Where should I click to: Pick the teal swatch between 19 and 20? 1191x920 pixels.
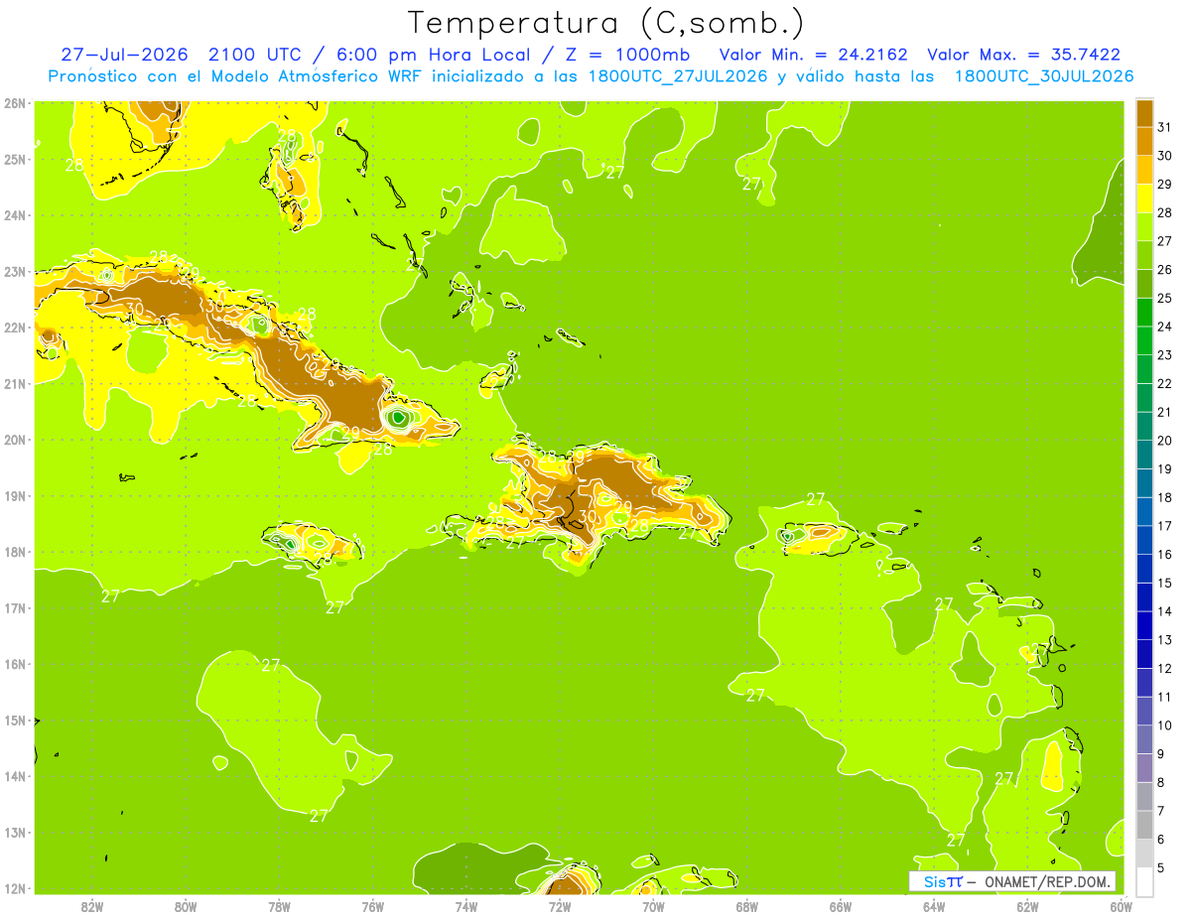point(1144,455)
